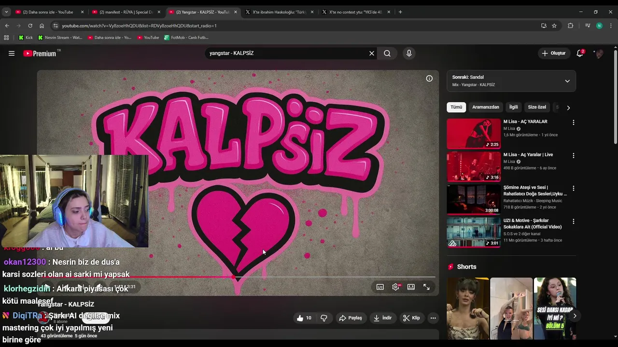The width and height of the screenshot is (618, 347).
Task: Select the Size özel filter chip
Action: pyautogui.click(x=537, y=107)
